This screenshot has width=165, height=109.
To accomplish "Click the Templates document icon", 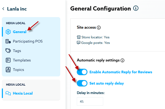I will [8, 60].
